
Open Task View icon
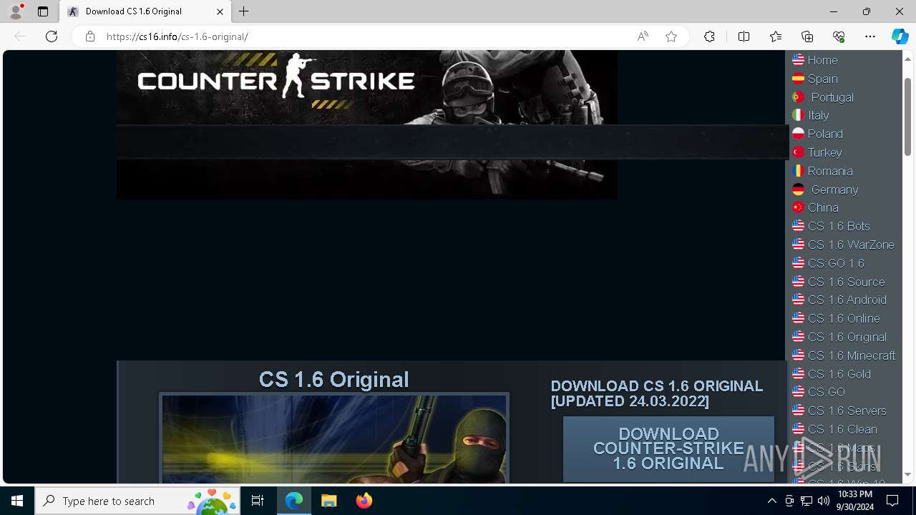[258, 501]
